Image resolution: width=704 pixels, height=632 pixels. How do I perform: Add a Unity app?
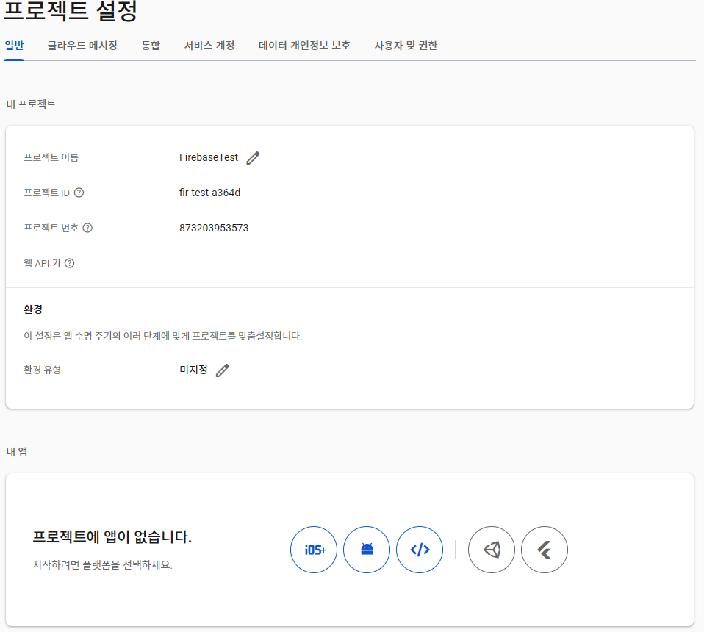tap(492, 550)
